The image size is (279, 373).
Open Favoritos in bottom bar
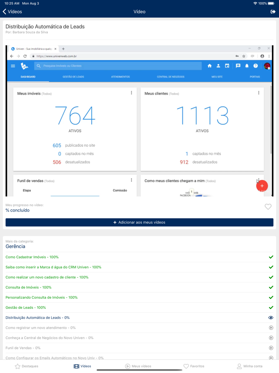point(194,366)
